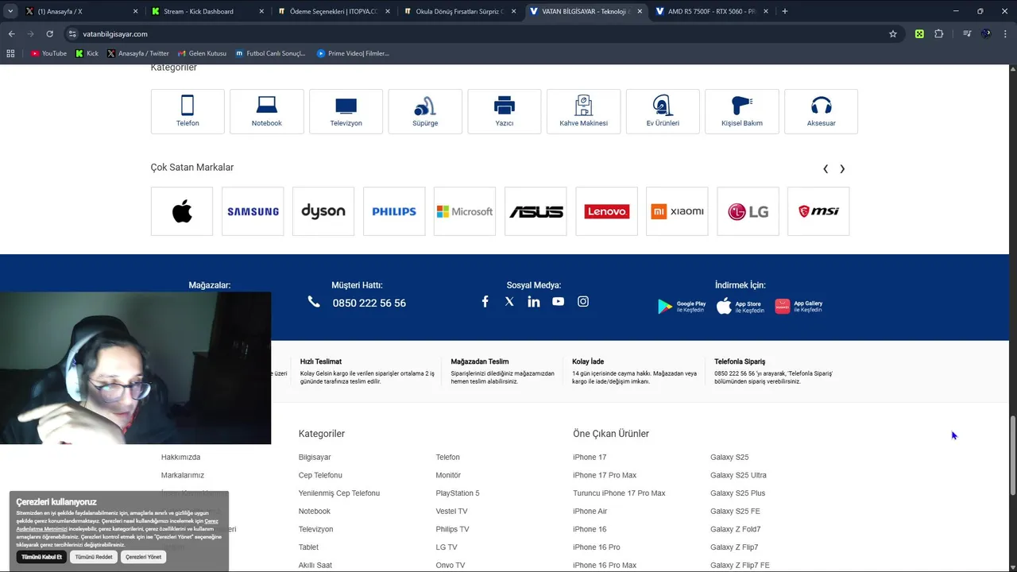The width and height of the screenshot is (1017, 572).
Task: Switch to the Ödeme Seçenekleri ITOPYA tab
Action: pos(332,11)
